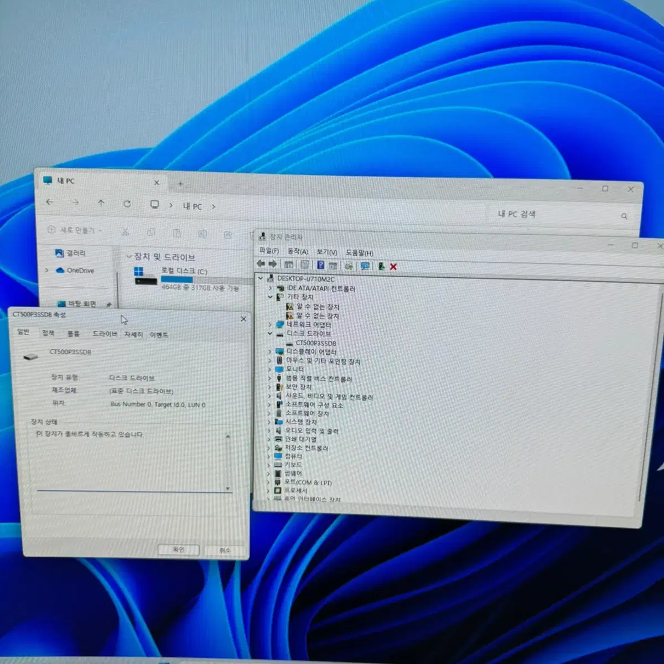Screen dimensions: 664x664
Task: Click the Rename icon in Explorer command bar
Action: point(203,234)
